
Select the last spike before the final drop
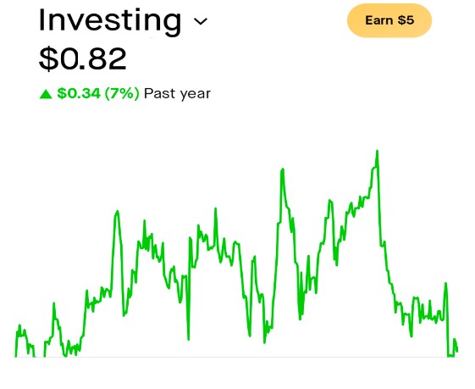coord(445,285)
